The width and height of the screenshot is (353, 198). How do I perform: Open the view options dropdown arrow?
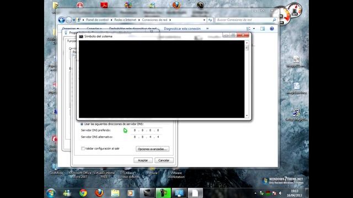coord(254,29)
